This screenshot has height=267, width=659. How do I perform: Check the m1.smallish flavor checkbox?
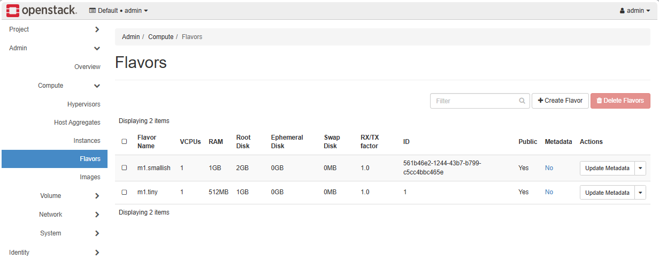point(125,168)
